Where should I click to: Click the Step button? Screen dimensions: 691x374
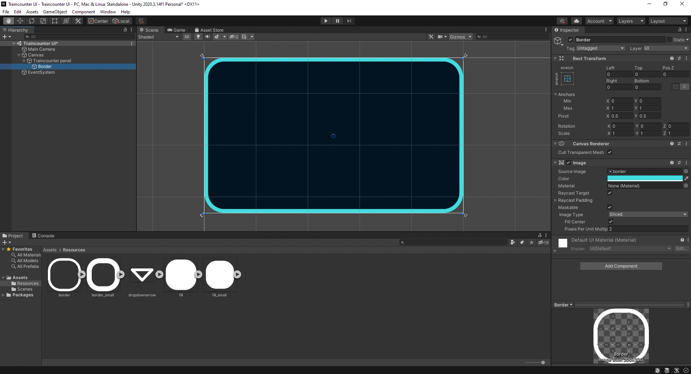349,21
